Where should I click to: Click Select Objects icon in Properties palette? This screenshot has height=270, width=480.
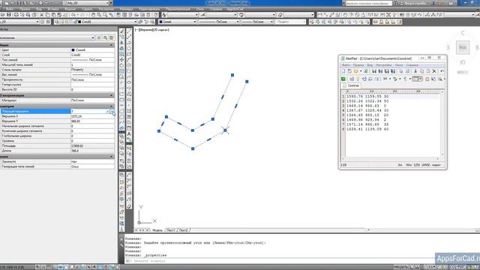105,37
